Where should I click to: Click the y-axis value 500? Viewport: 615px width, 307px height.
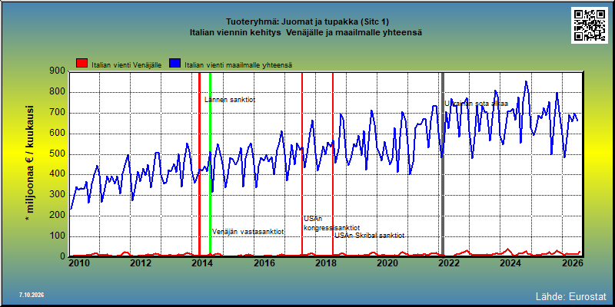click(x=58, y=154)
